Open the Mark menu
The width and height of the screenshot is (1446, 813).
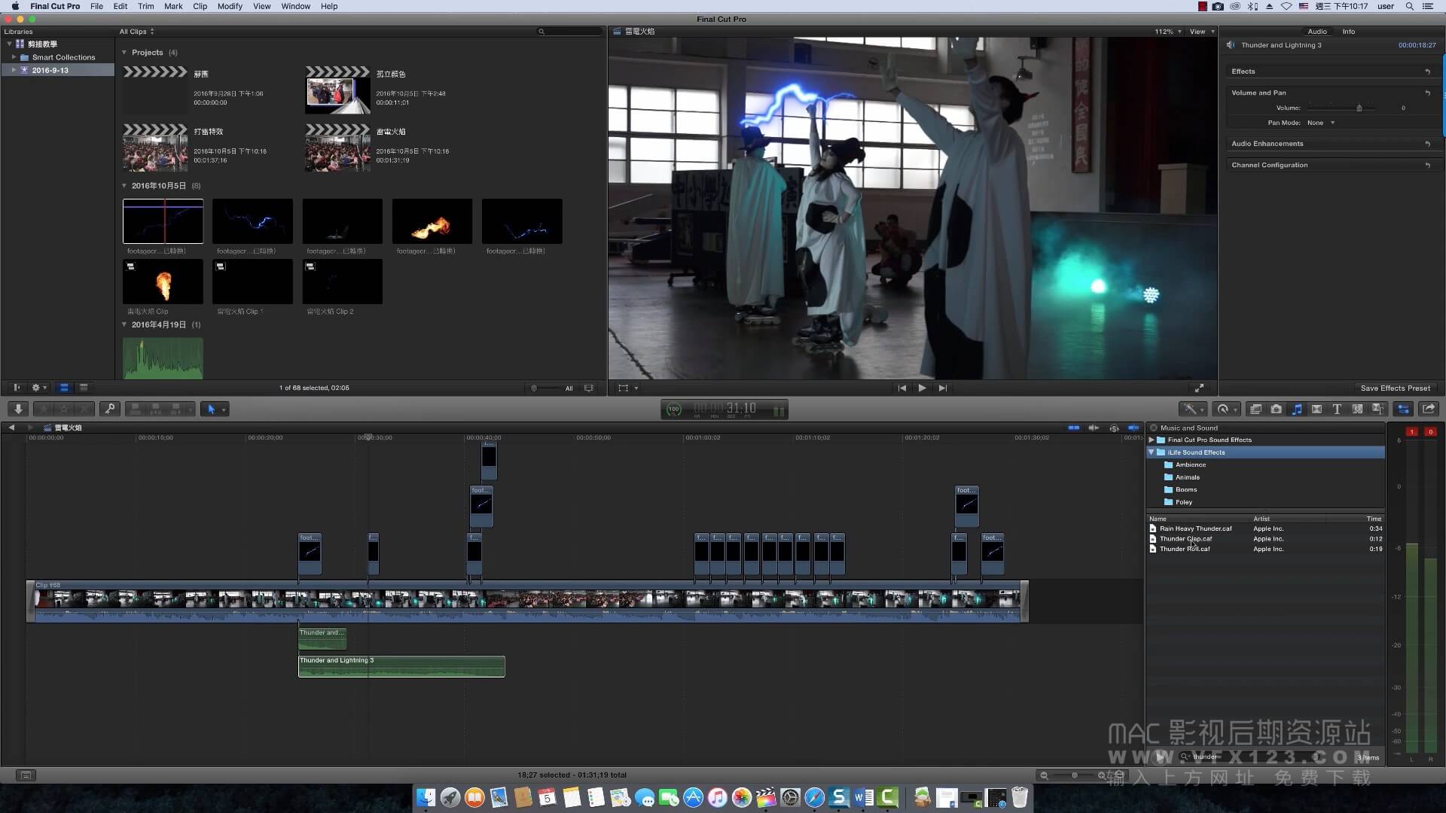(x=173, y=6)
